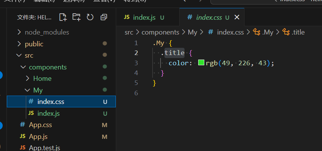Click the .My symbol icon in breadcrumb
This screenshot has height=151, width=322.
coord(256,32)
